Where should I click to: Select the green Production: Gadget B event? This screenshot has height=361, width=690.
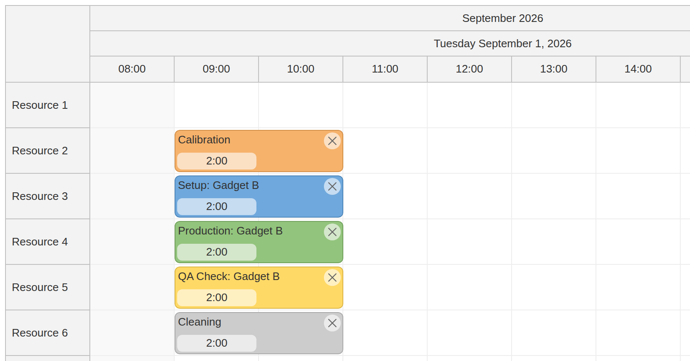pos(259,242)
